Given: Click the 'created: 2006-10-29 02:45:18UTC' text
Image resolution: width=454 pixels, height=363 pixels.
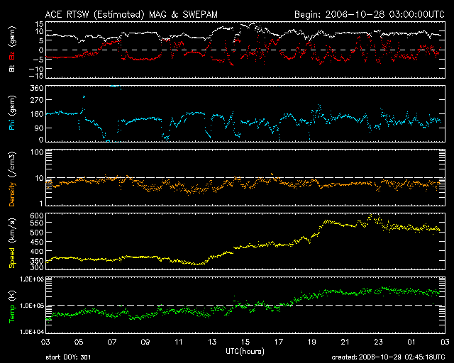Looking at the screenshot, I should pos(388,357).
